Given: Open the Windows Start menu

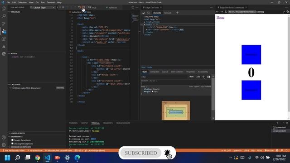Looking at the screenshot, I should click(7, 158).
